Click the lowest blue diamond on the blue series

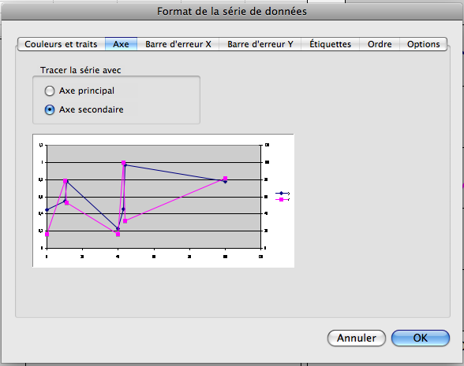coord(118,228)
